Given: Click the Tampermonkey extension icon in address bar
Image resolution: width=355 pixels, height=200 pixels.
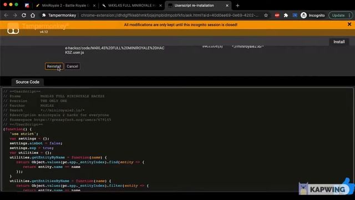Looking at the screenshot, I should coord(44,15).
